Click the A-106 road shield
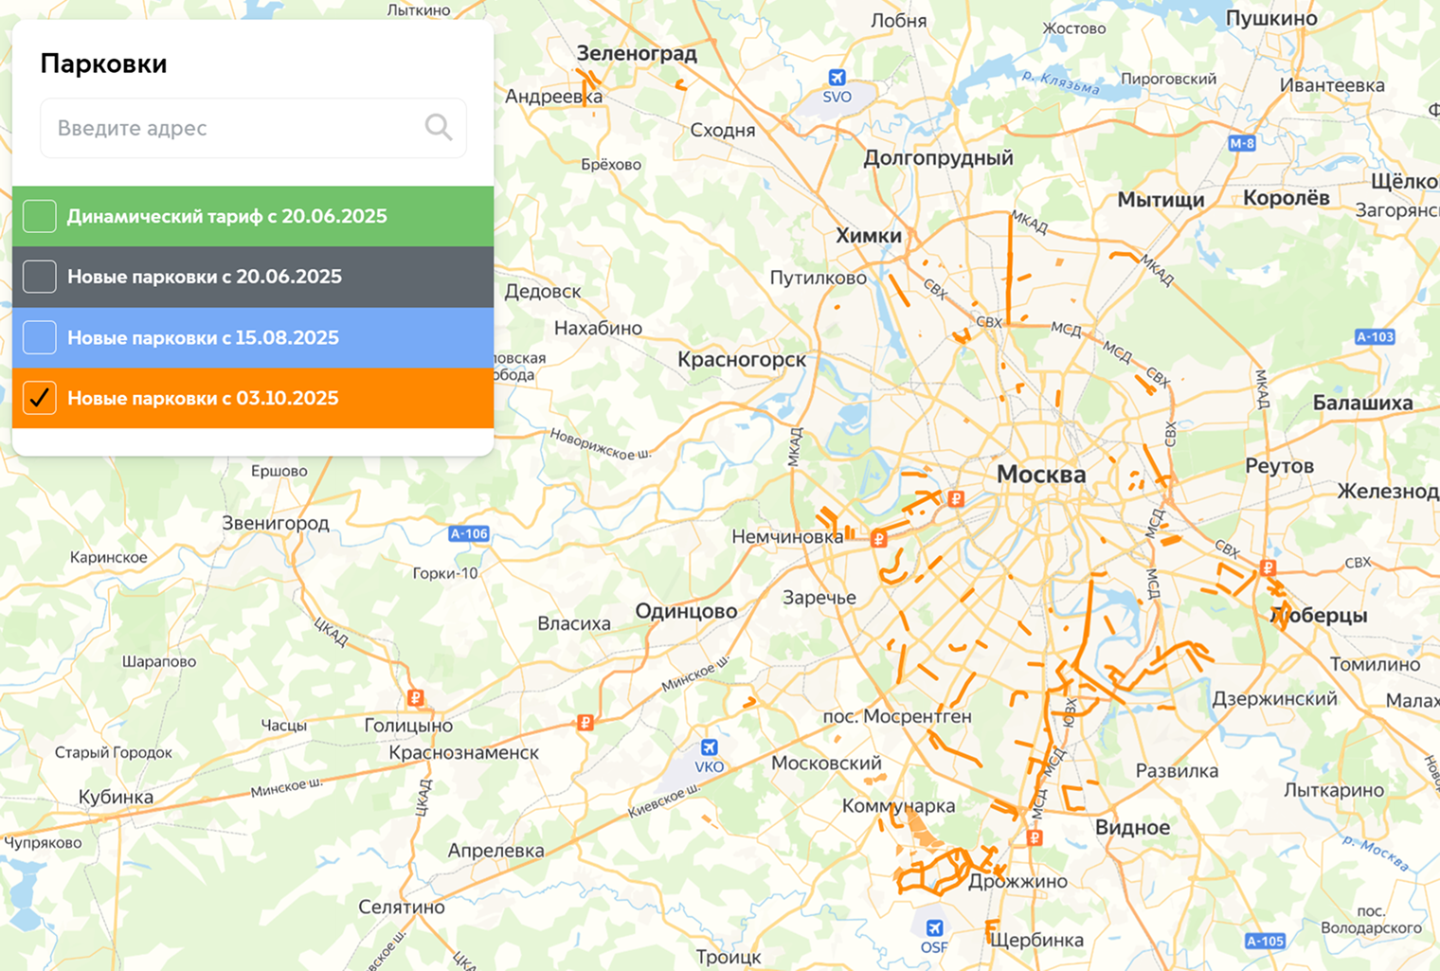The image size is (1440, 971). [469, 534]
